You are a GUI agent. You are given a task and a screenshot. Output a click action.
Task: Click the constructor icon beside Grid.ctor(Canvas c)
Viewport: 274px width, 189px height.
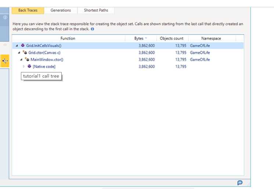pyautogui.click(x=25, y=52)
